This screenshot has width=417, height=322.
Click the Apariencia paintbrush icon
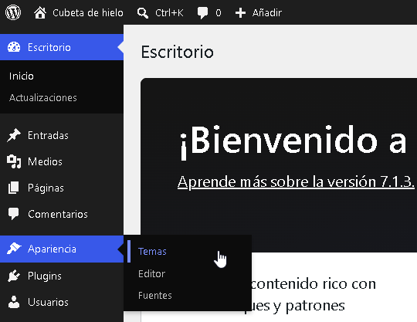coord(14,249)
